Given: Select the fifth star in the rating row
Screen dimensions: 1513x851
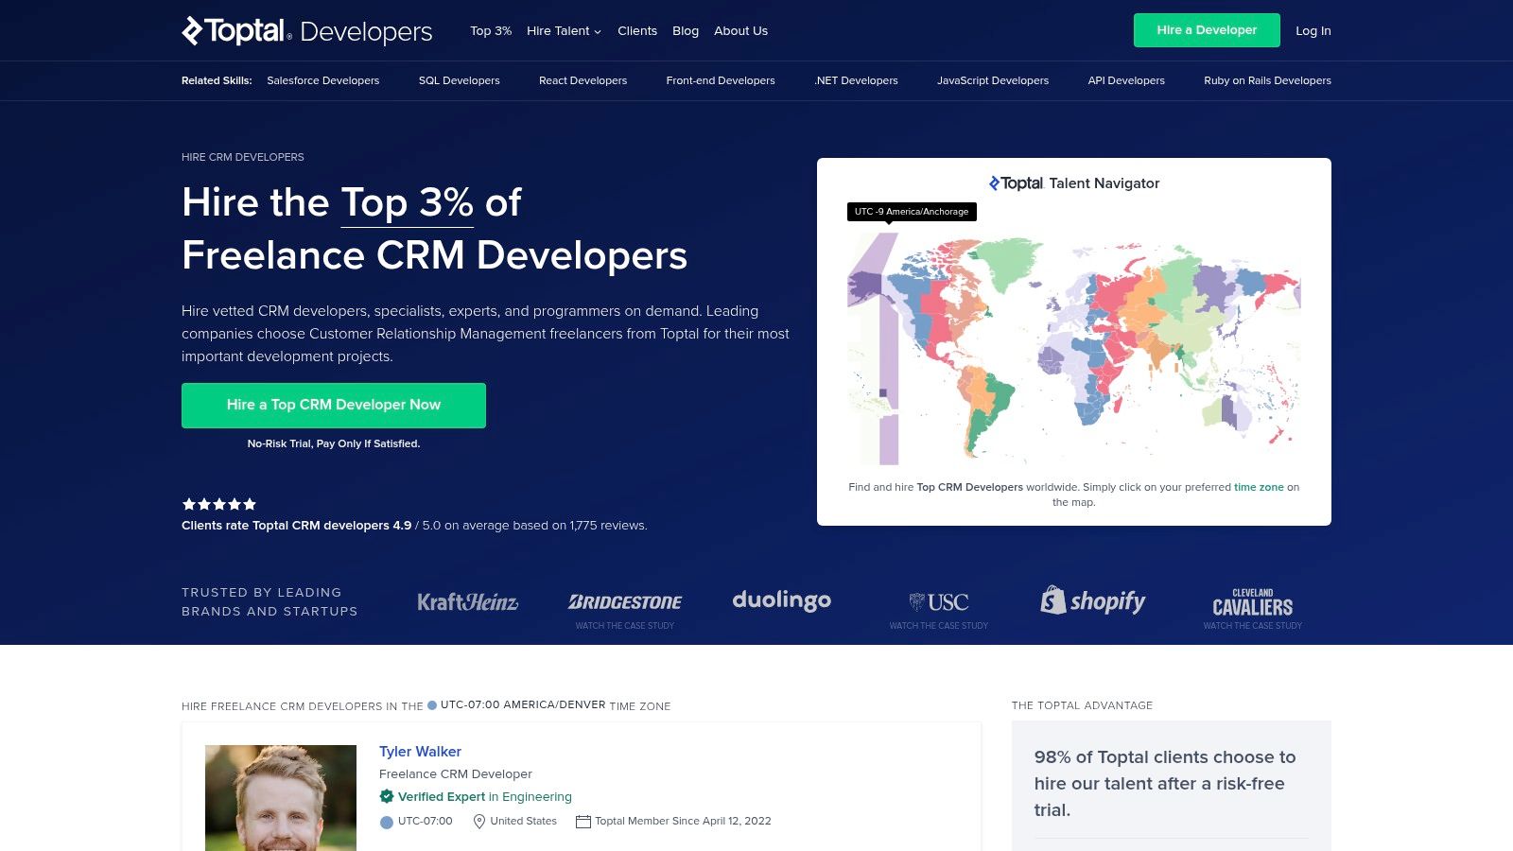Looking at the screenshot, I should coord(250,504).
